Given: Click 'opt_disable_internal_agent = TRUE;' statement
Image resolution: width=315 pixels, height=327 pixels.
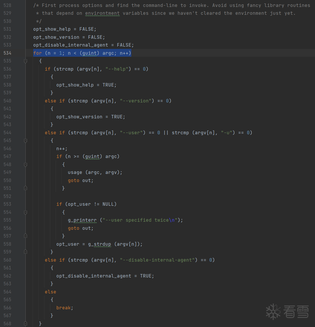Looking at the screenshot, I should 105,276.
